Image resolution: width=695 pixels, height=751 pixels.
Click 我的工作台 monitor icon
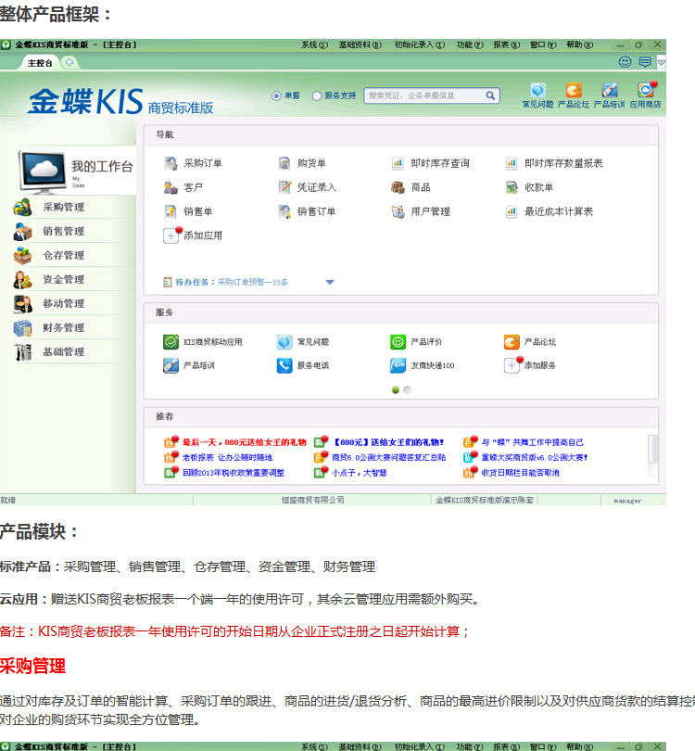click(x=43, y=171)
